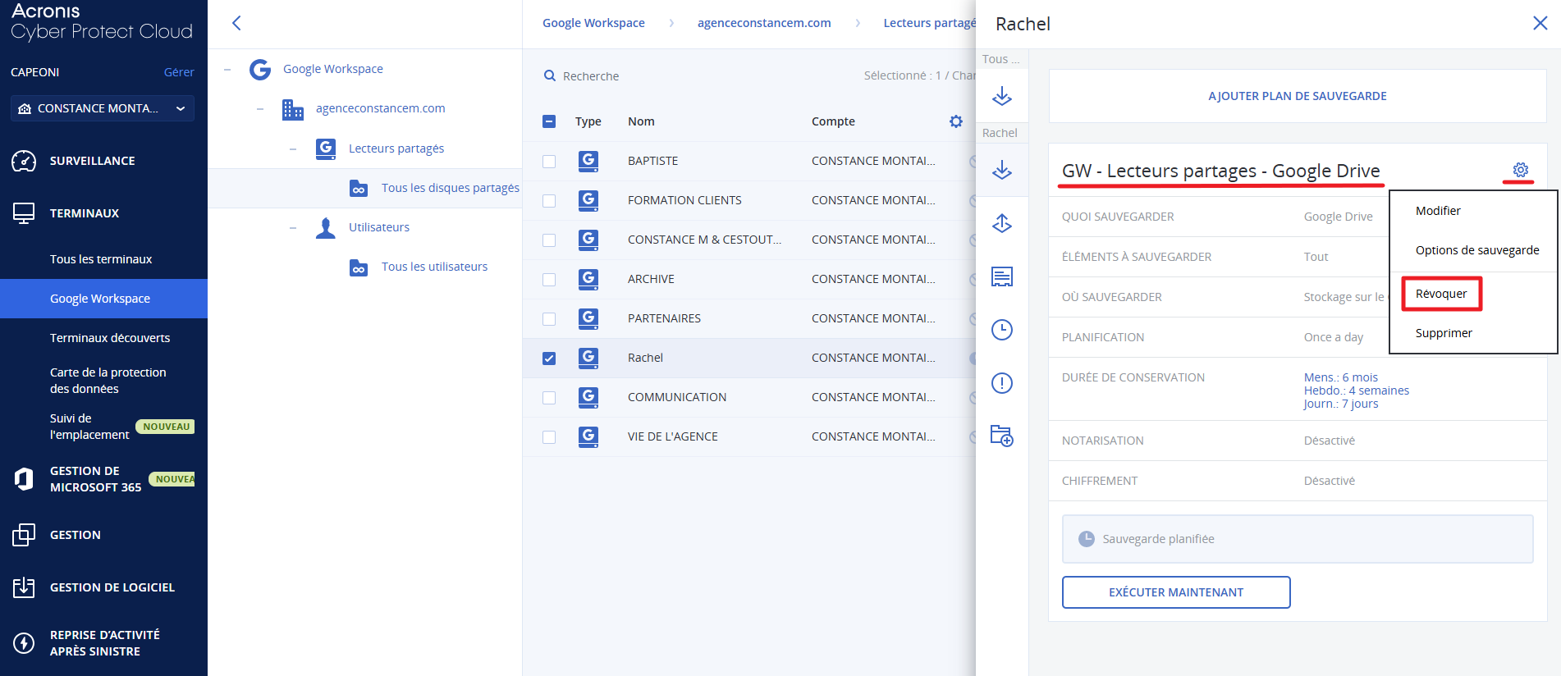Screen dimensions: 1561x676
Task: Open the alerts exclamation icon
Action: [1002, 383]
